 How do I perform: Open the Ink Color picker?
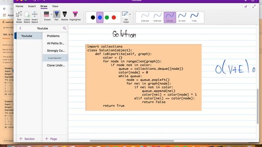126,17
